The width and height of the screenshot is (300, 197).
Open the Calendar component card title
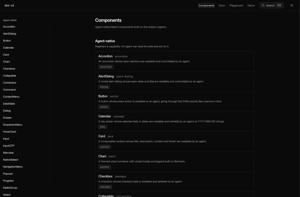pos(105,116)
